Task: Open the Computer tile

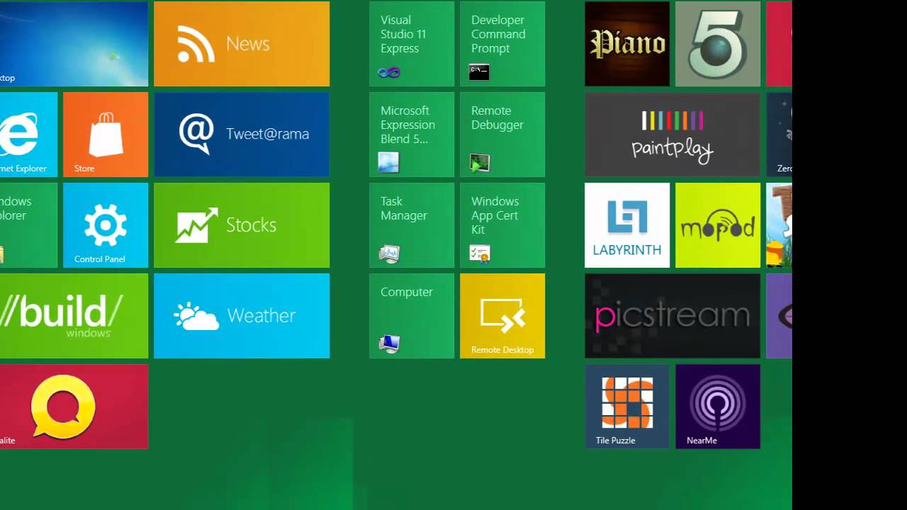Action: (412, 316)
